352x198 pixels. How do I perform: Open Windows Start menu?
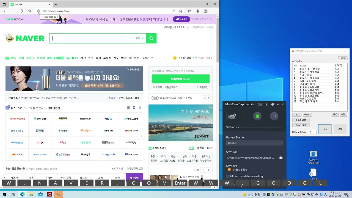(x=4, y=194)
